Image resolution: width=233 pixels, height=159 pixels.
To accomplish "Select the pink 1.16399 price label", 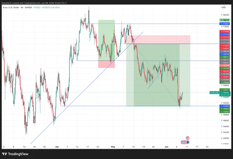I will coord(225,65).
